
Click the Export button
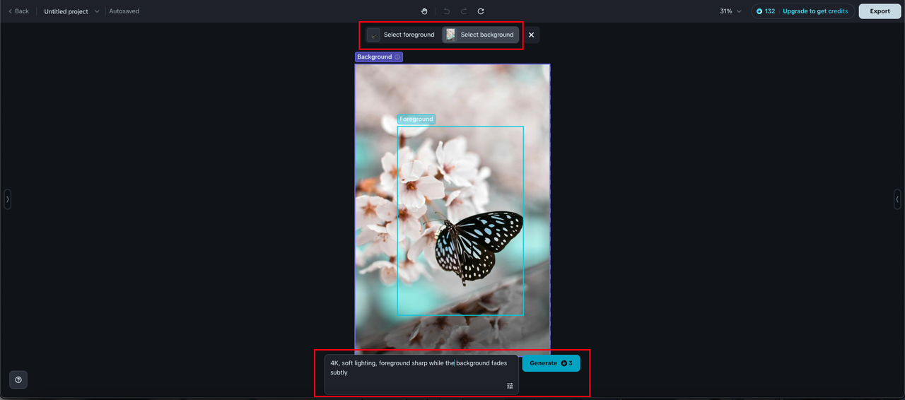point(880,11)
